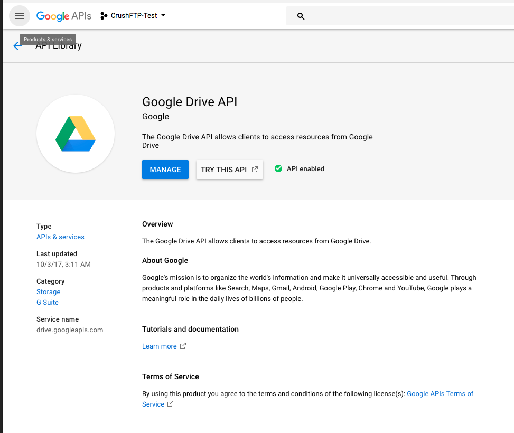Click the TRY THIS API button
The height and width of the screenshot is (433, 514).
(229, 170)
